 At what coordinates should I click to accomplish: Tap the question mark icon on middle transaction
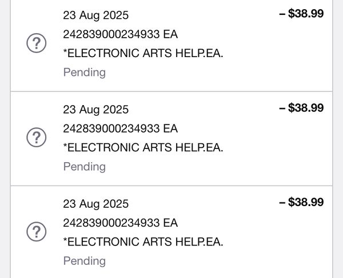(37, 138)
